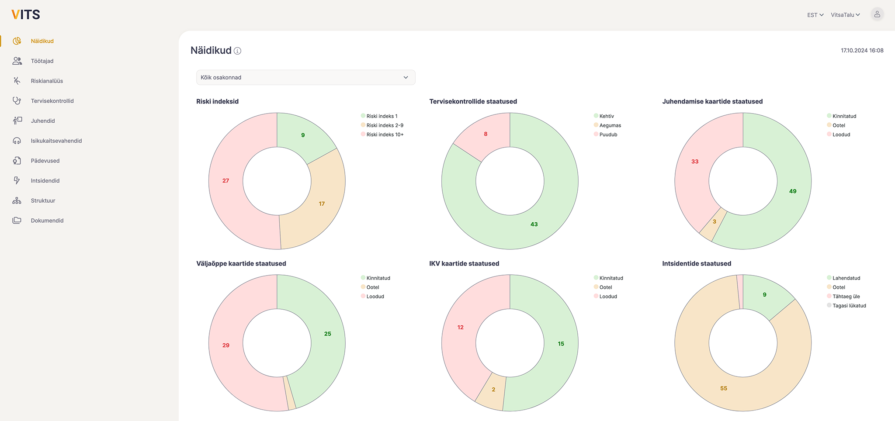Screen dimensions: 895x421
Task: Click the Intsidendid lightning bolt icon
Action: pos(17,180)
